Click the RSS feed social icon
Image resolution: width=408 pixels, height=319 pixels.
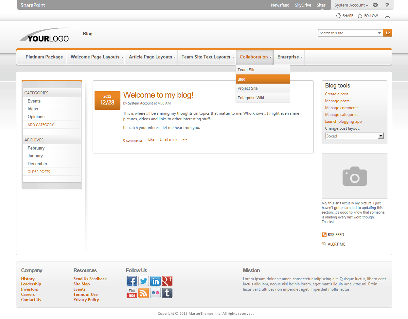click(144, 293)
